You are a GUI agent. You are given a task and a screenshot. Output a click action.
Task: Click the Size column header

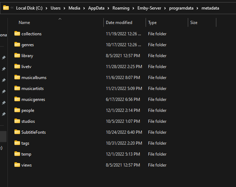194,23
